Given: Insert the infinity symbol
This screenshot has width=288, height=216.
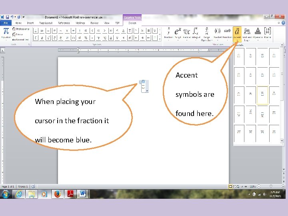Looking at the screenshot, I should tap(42, 31).
